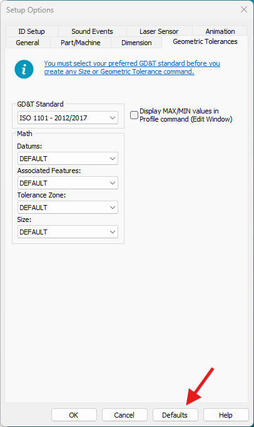This screenshot has width=254, height=427.
Task: Select the Dimension tab
Action: tap(136, 43)
